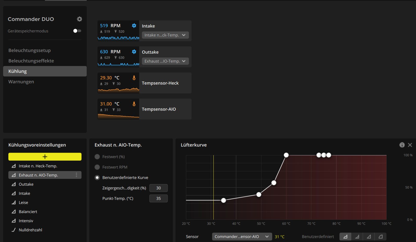Viewport: 416px width, 242px height.
Task: Click icon beside Nulldrehzahl preset
Action: click(x=14, y=230)
